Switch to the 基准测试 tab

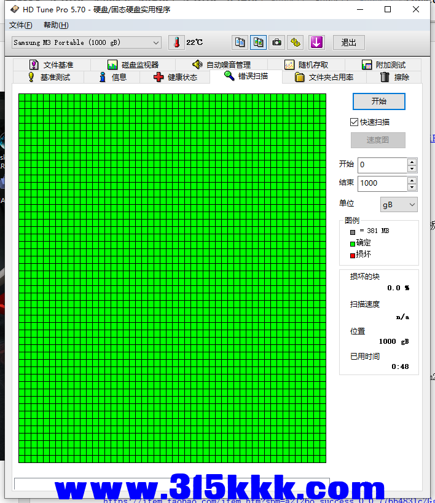(49, 77)
